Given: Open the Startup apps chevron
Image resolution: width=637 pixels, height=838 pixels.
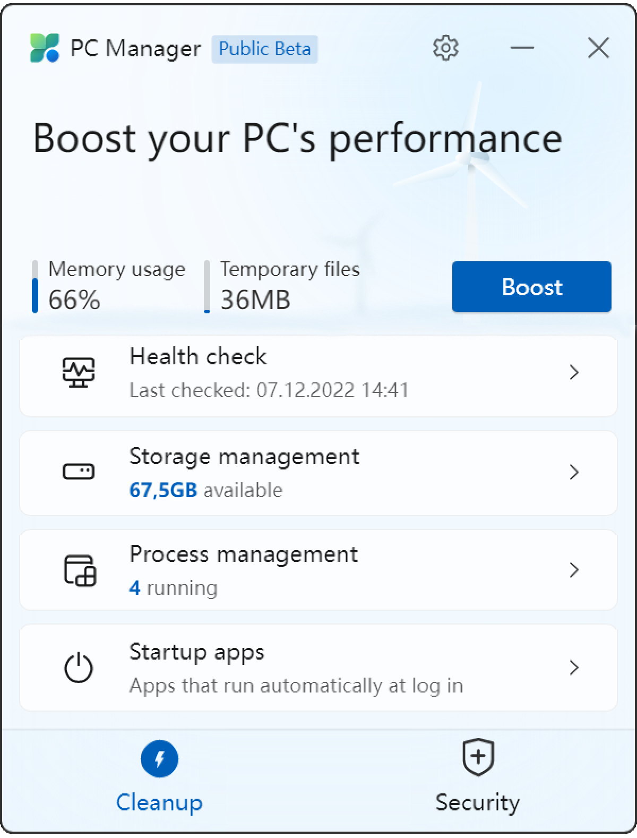Looking at the screenshot, I should pyautogui.click(x=575, y=668).
